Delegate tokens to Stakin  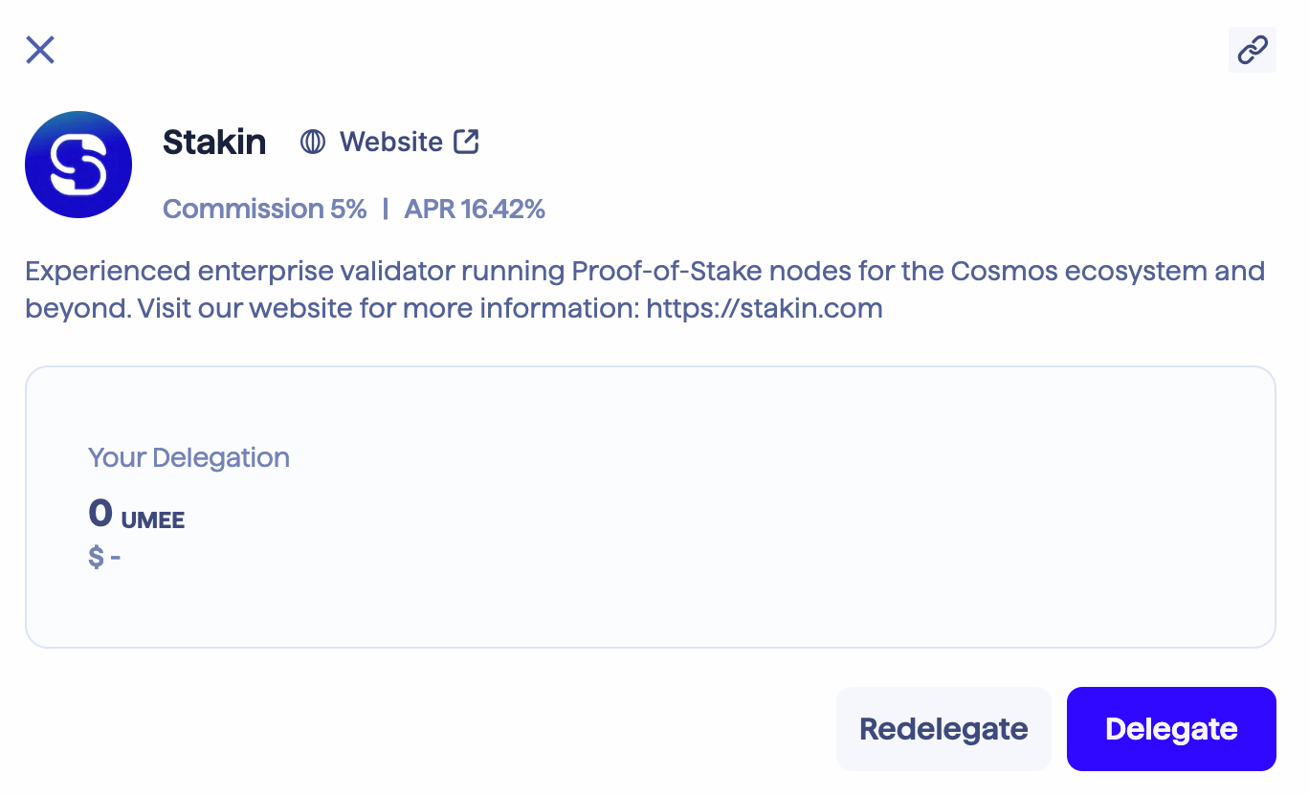point(1171,729)
